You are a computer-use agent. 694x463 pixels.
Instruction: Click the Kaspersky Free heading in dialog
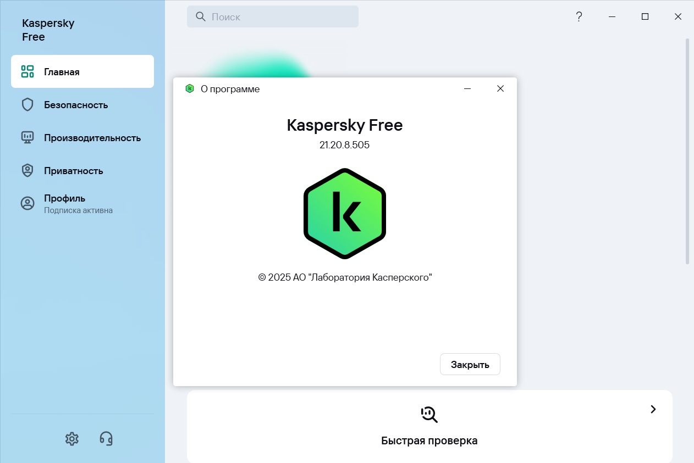click(345, 125)
